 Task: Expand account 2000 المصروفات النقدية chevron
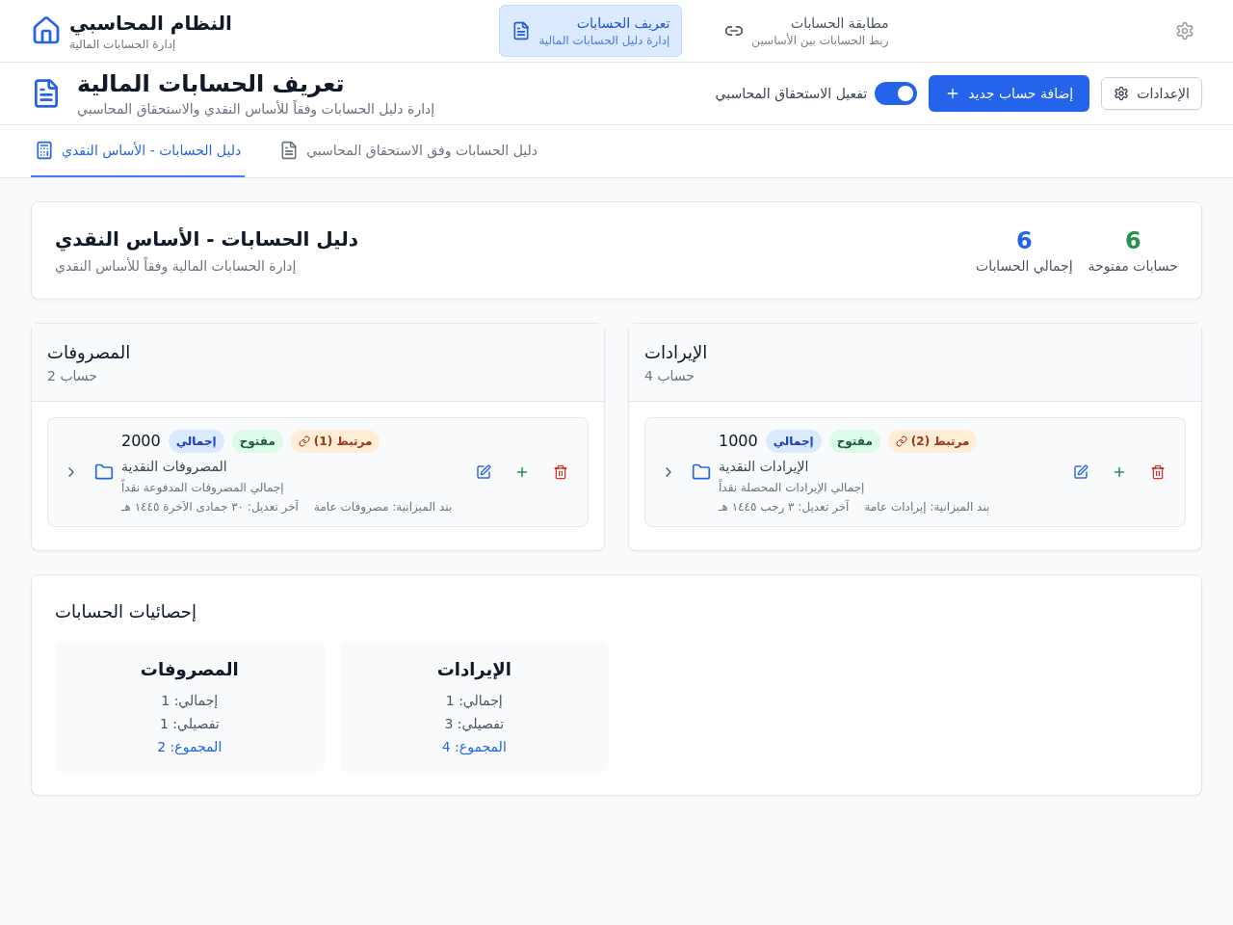(x=71, y=472)
